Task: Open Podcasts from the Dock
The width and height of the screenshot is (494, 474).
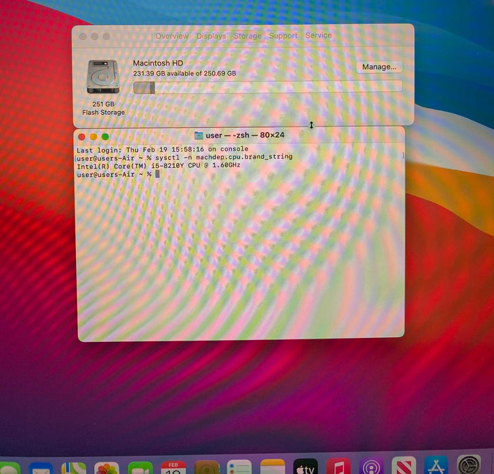Action: (371, 465)
